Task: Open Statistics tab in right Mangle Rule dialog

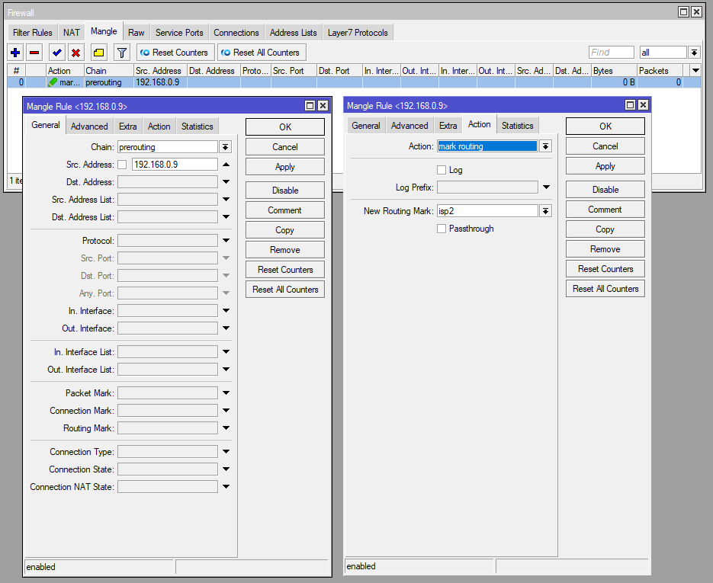Action: pos(518,126)
